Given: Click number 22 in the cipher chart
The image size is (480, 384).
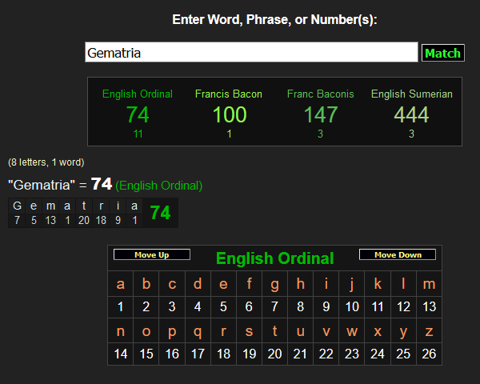Looking at the screenshot, I should click(x=326, y=354).
